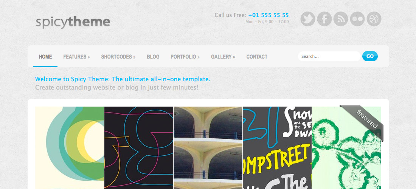Screen dimensions: 416x189
Task: Open the Twitter social icon
Action: tap(308, 19)
